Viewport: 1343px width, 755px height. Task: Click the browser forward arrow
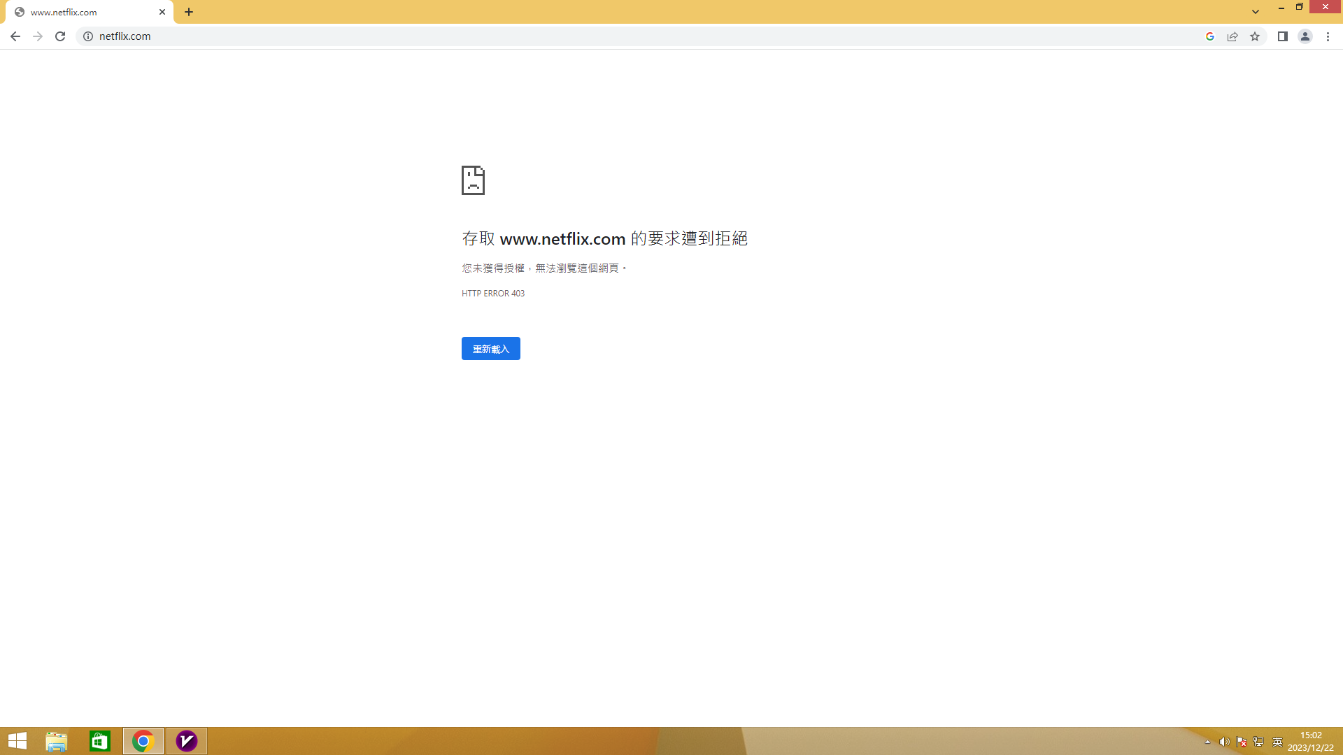(x=38, y=36)
